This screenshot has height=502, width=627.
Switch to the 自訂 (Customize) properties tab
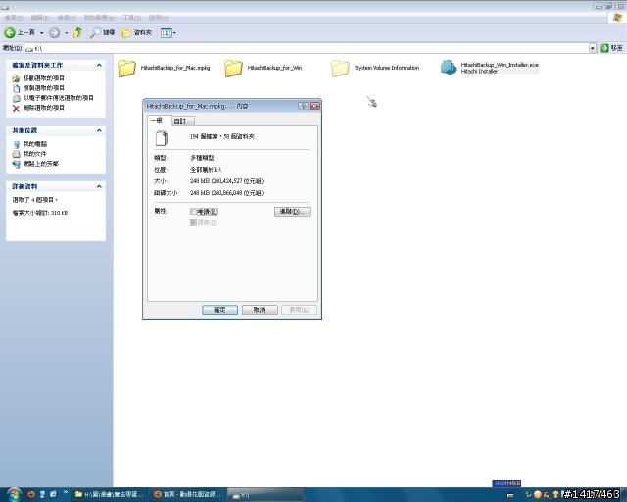point(183,121)
